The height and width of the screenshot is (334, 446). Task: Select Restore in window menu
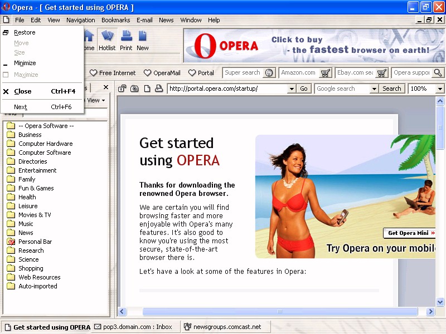[42, 32]
